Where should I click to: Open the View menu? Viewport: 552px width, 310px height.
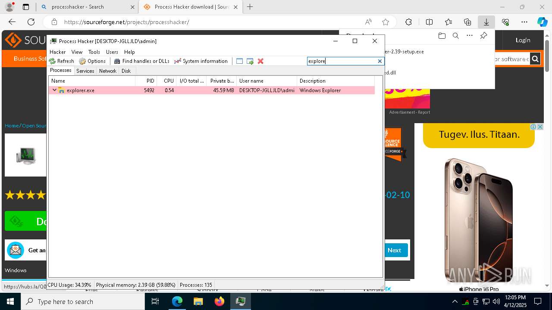coord(77,52)
